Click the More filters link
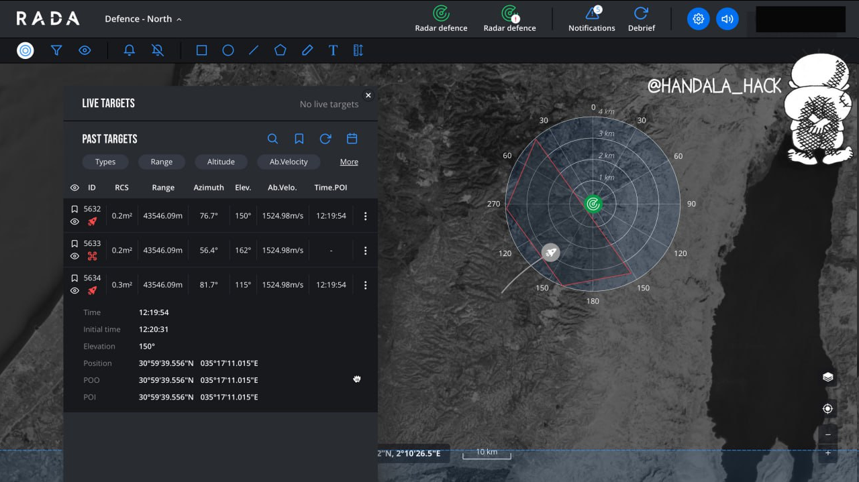 pos(349,162)
